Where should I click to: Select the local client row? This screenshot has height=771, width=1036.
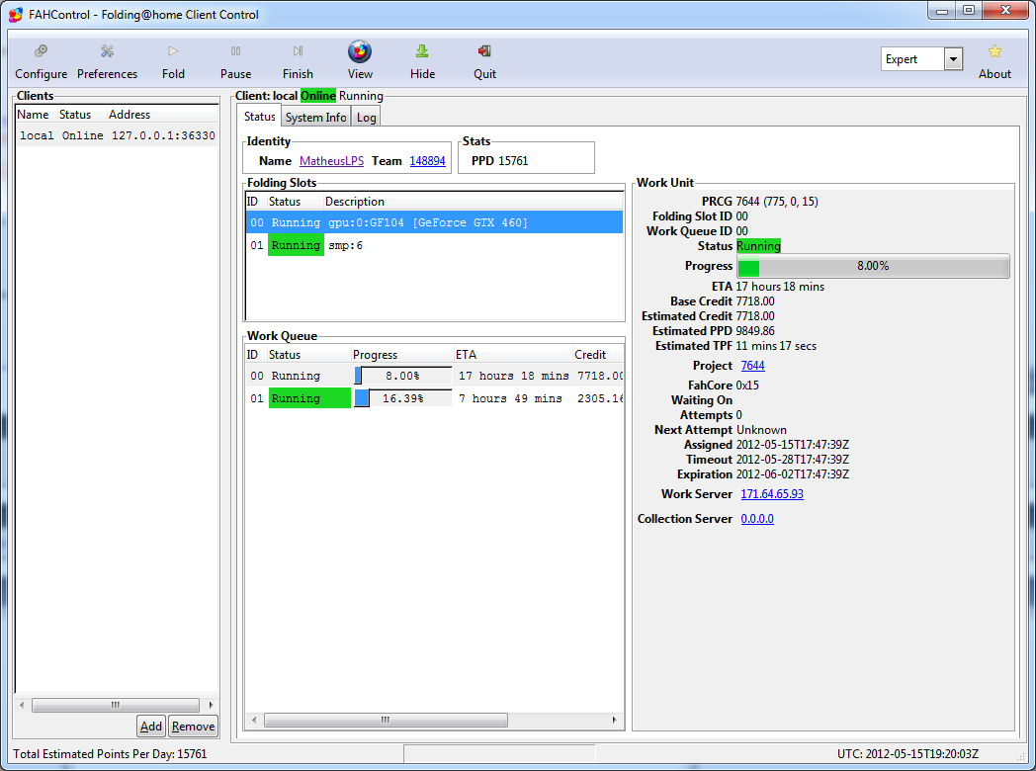117,135
